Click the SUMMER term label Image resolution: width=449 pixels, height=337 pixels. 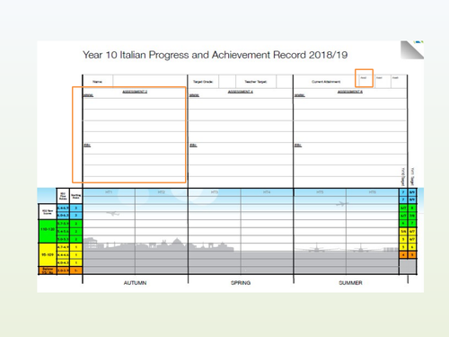350,283
